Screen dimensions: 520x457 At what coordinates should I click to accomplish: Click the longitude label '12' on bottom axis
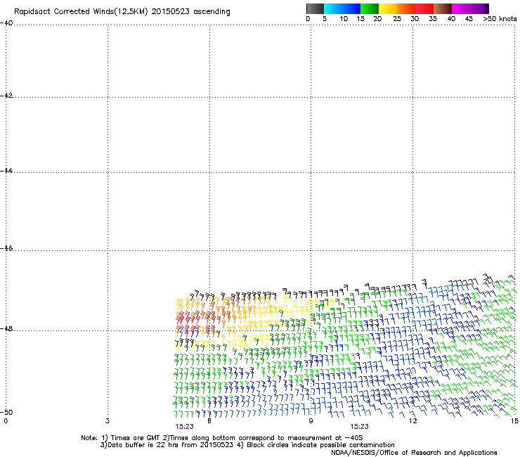pos(412,421)
